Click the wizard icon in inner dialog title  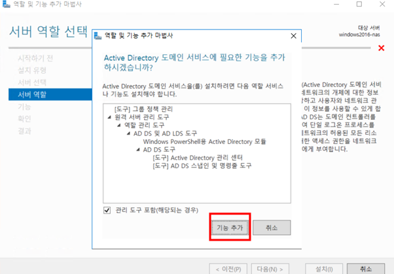(x=98, y=36)
